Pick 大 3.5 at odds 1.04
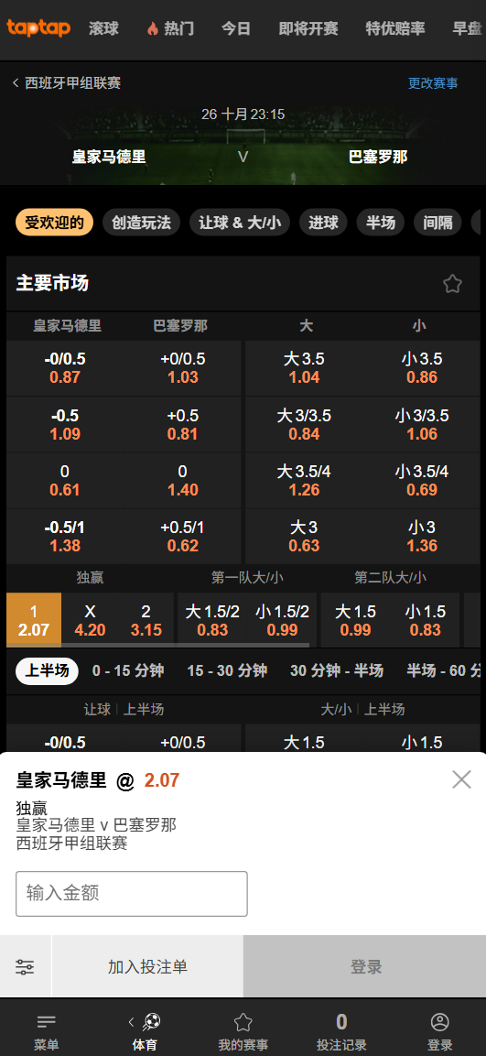 point(304,368)
